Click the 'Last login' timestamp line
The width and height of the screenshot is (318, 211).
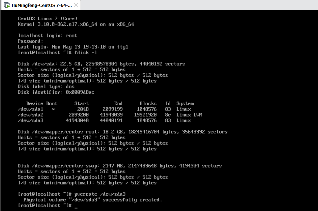point(73,47)
